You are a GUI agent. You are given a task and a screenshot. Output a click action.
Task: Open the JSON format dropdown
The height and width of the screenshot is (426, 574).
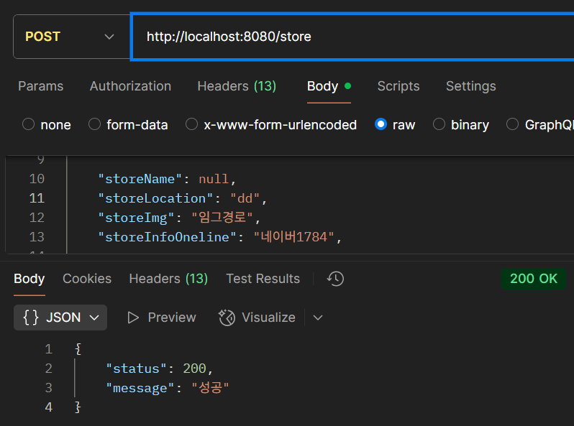60,318
